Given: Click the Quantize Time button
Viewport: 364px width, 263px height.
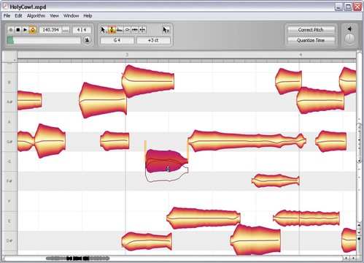Looking at the screenshot, I should point(311,40).
